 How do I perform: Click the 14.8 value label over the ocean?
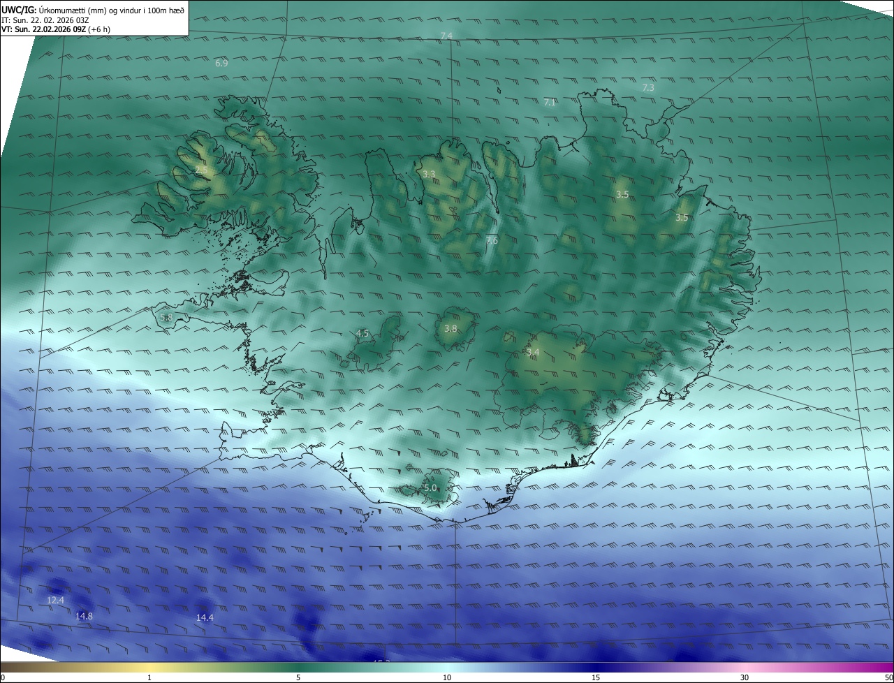tap(84, 616)
